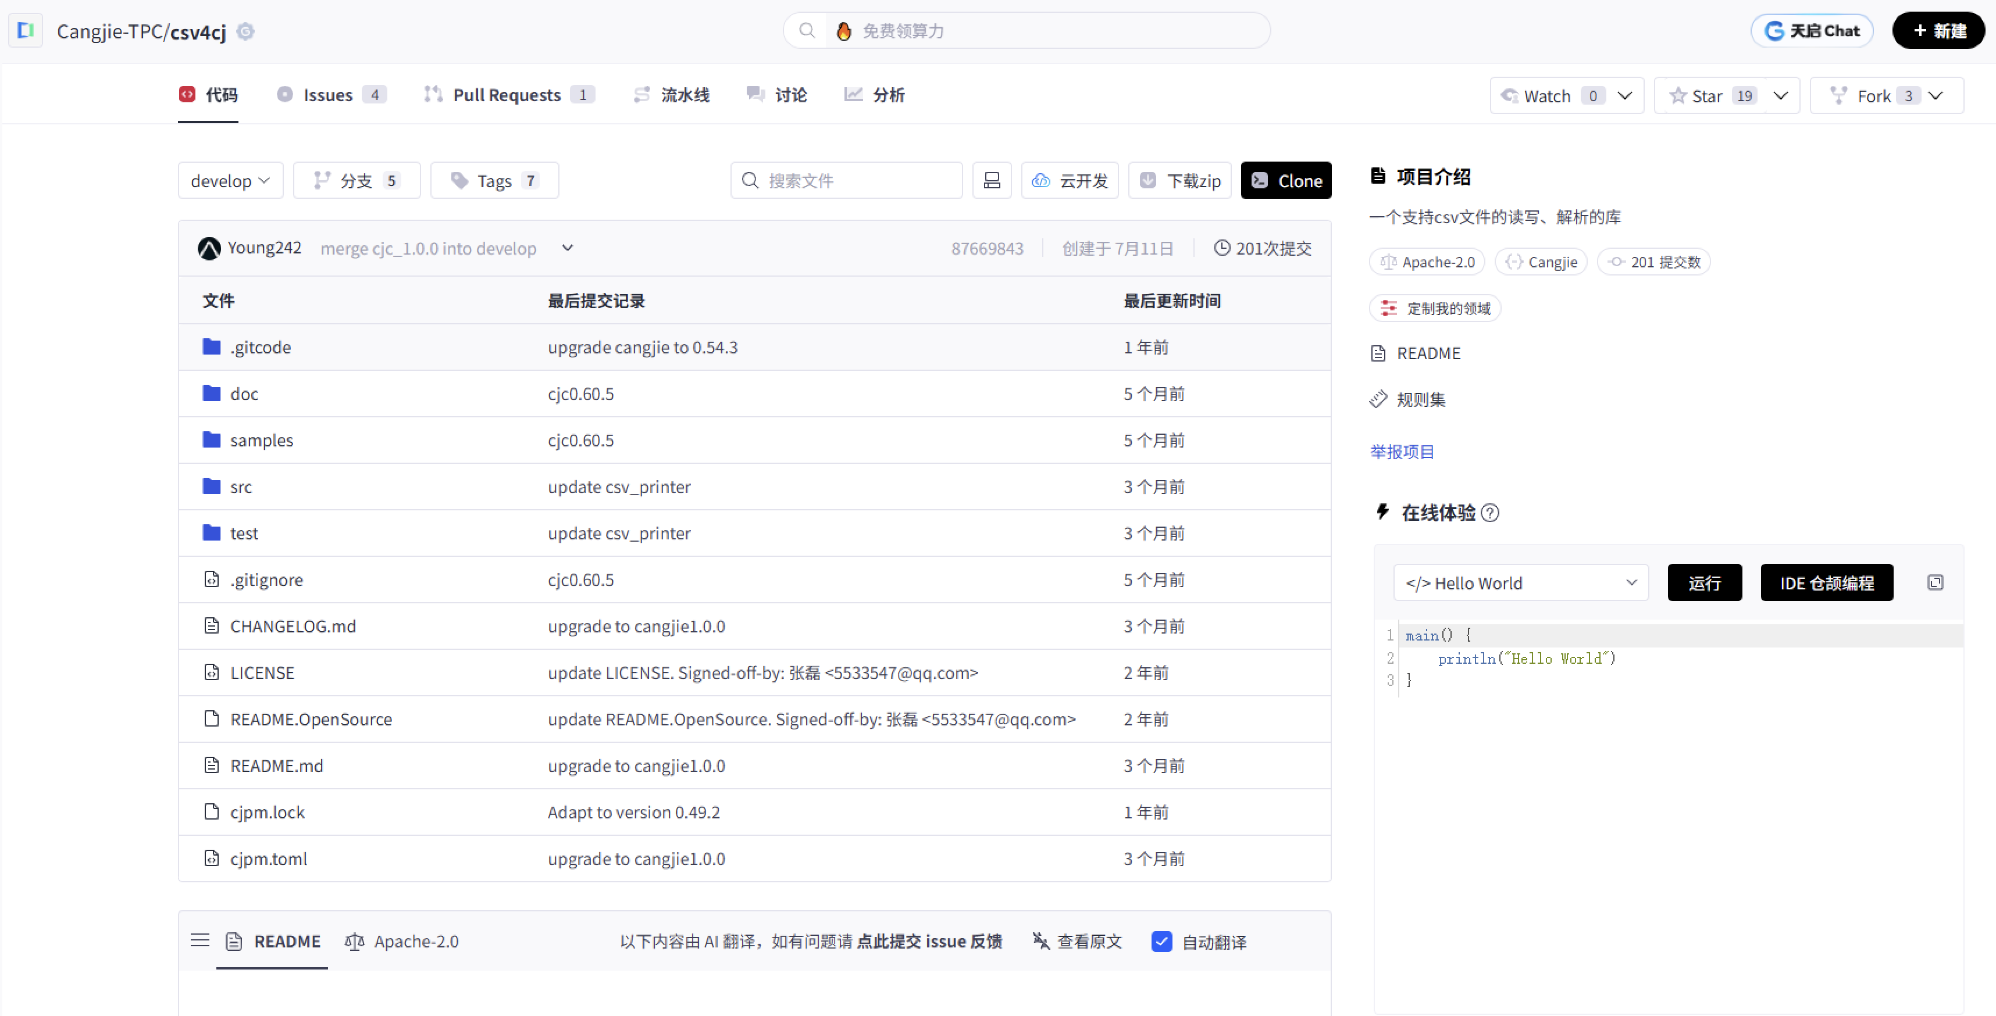Click the 举报项目 link
1996x1016 pixels.
[1402, 452]
